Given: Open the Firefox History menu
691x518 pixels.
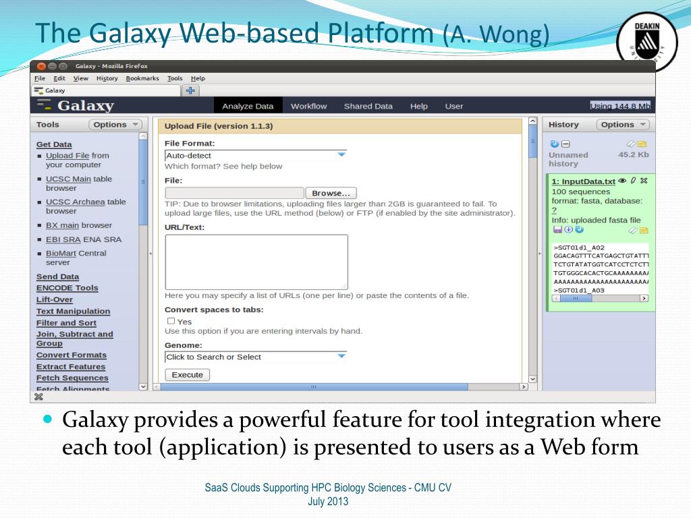Looking at the screenshot, I should point(107,78).
